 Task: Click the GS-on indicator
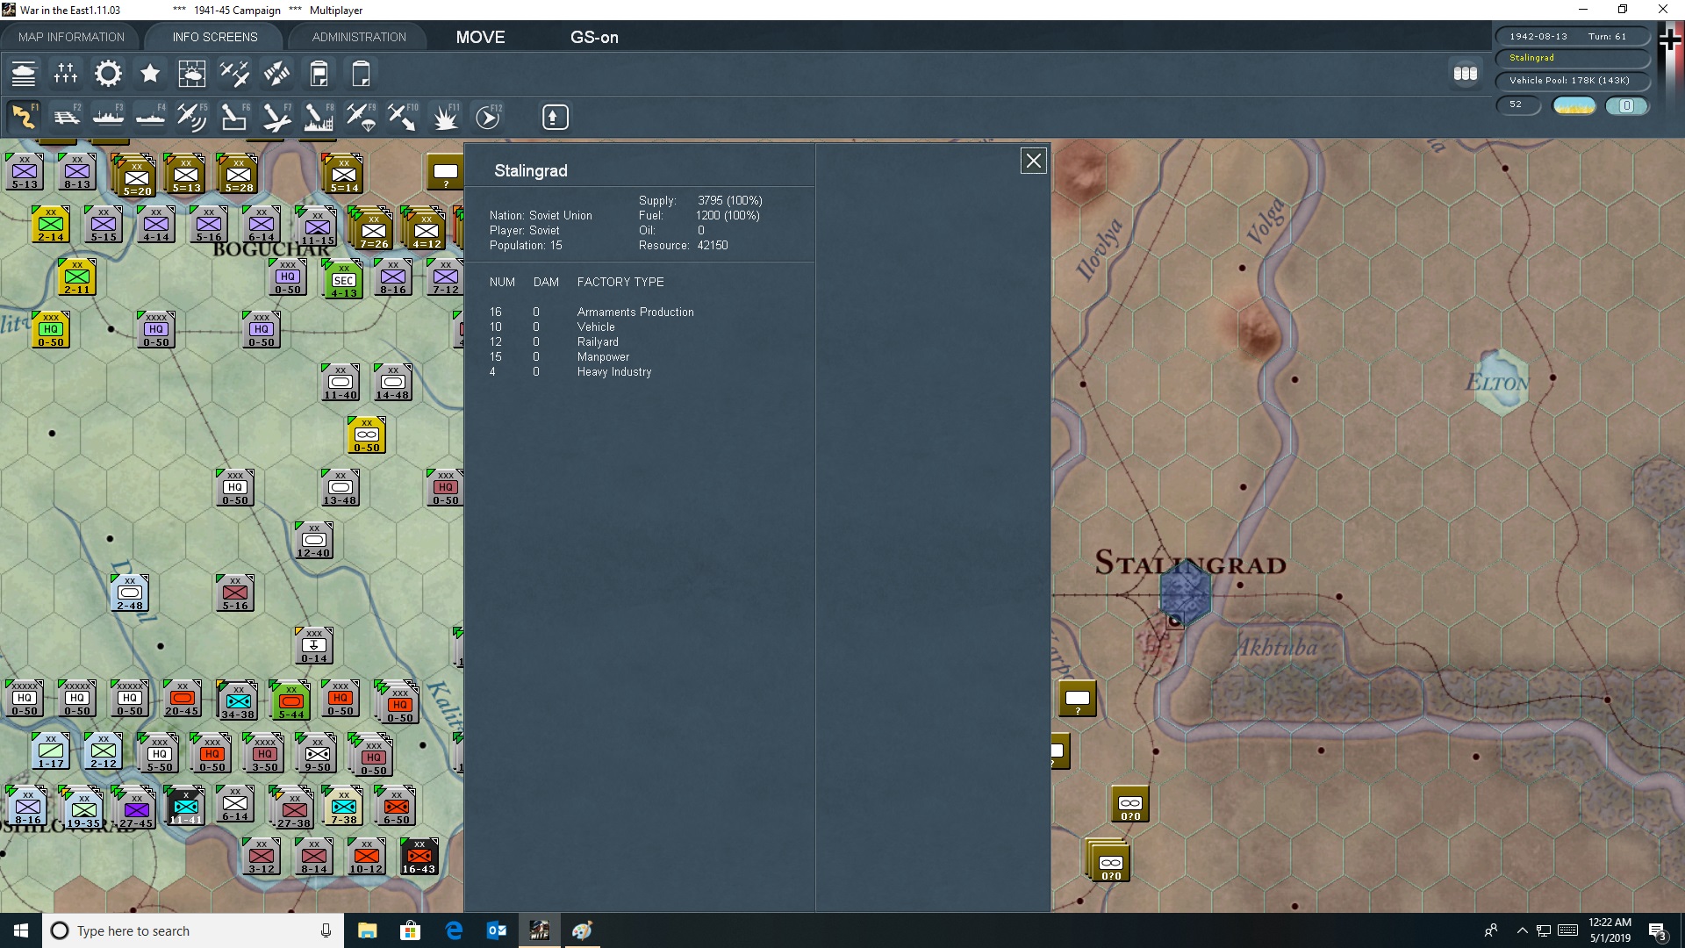[x=594, y=37]
